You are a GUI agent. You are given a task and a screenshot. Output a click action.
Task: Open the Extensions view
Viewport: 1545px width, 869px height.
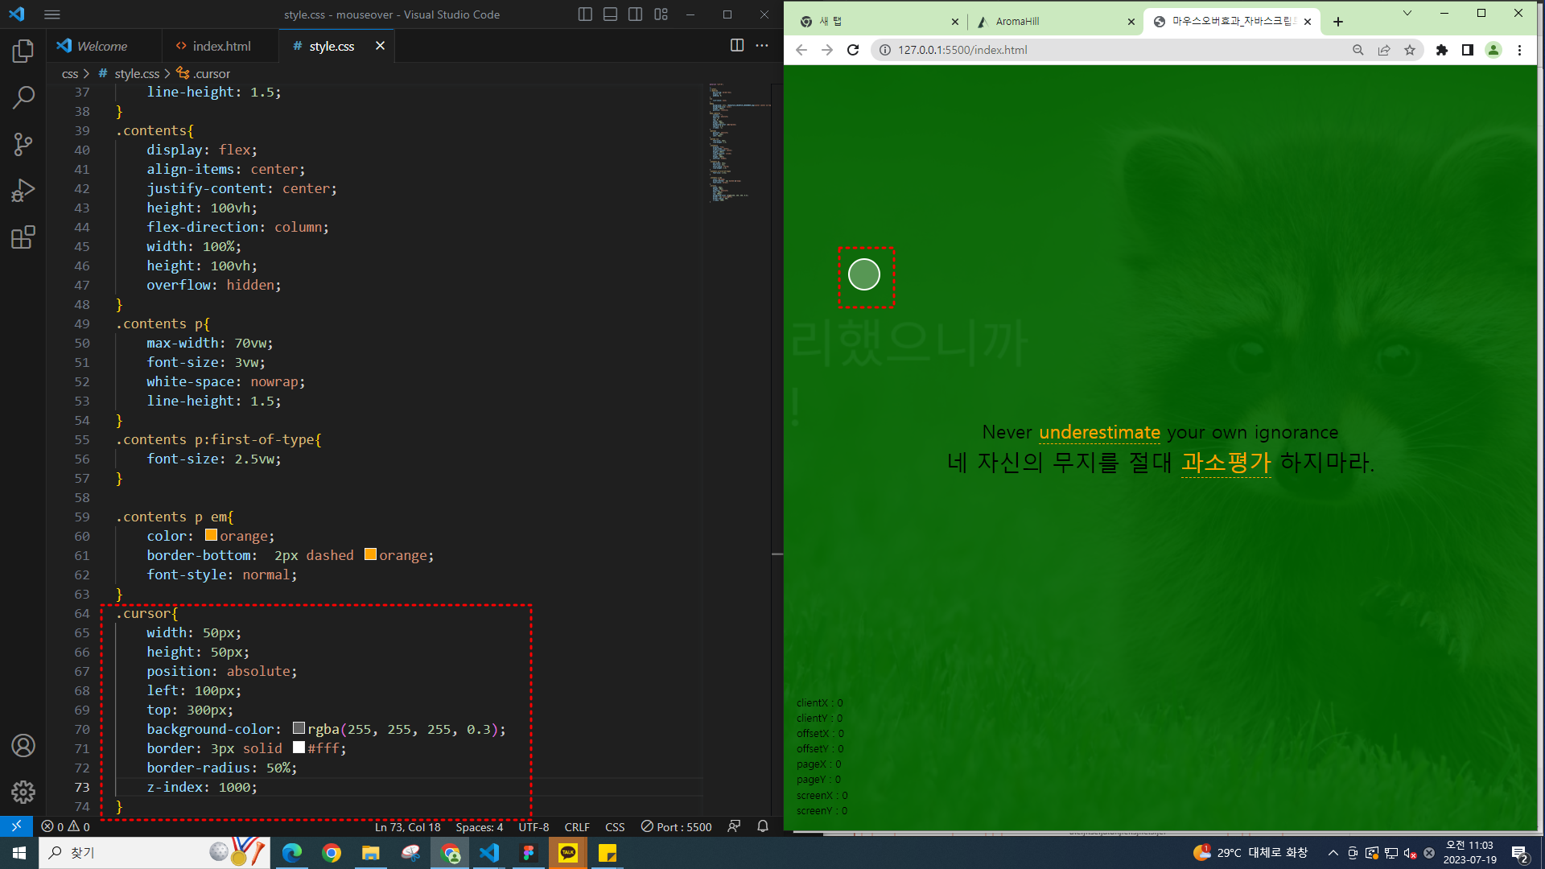[23, 237]
